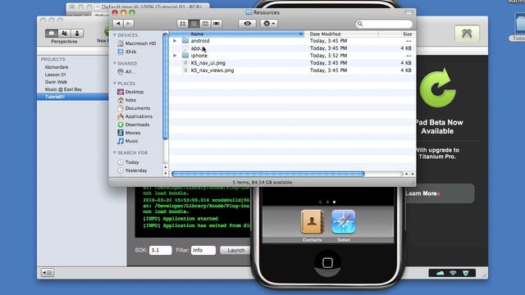
Task: Open hdez home folder in sidebar
Action: [127, 100]
